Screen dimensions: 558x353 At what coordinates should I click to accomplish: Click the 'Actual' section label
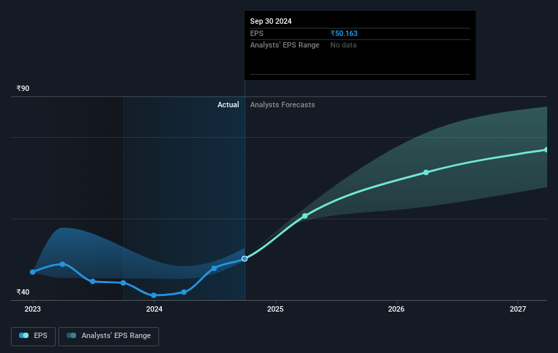228,105
